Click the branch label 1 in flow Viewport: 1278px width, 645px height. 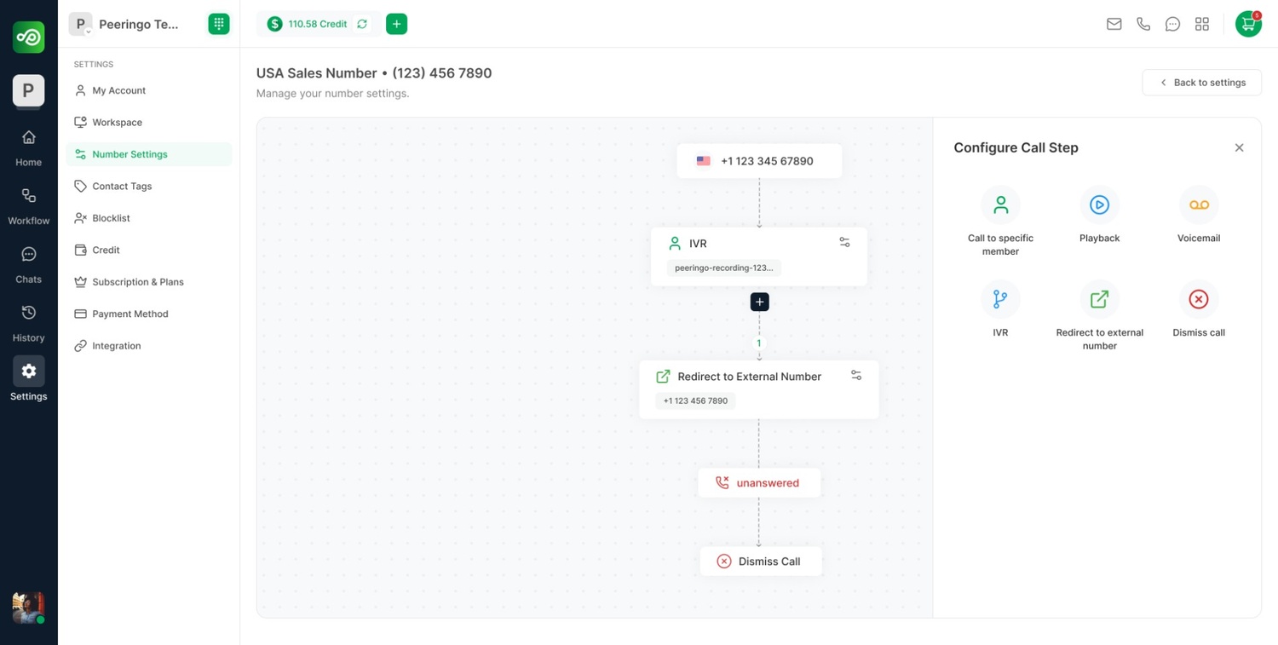(759, 343)
